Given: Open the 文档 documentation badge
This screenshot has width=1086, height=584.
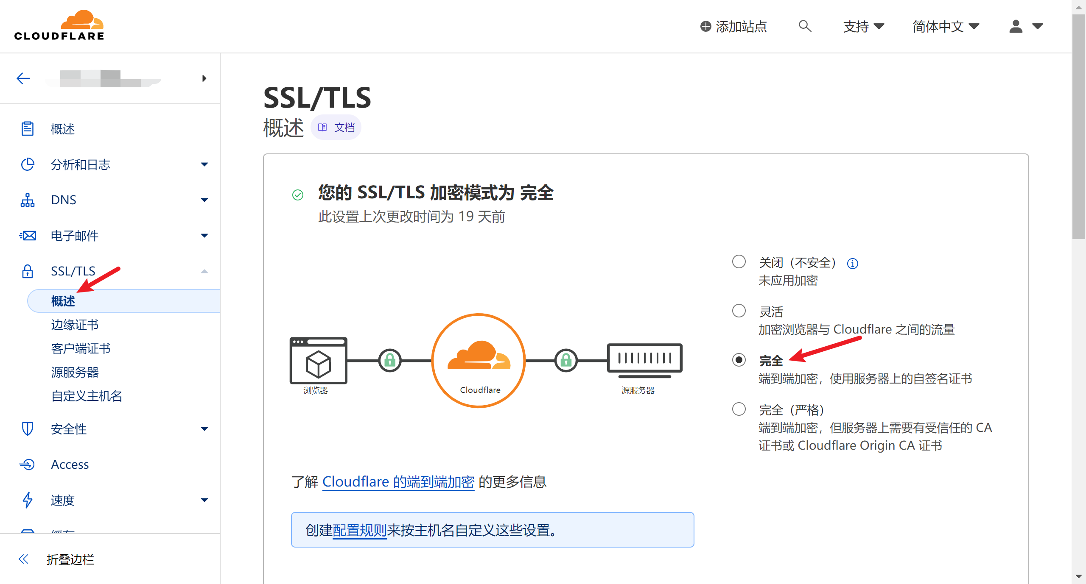Looking at the screenshot, I should (x=336, y=128).
